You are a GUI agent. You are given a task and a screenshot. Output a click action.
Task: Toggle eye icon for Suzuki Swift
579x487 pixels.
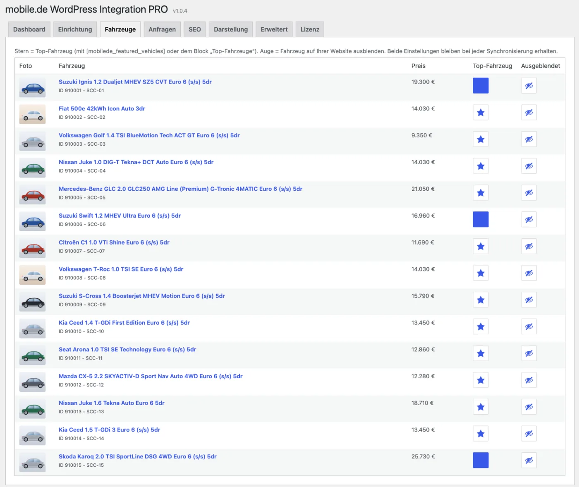[x=529, y=219]
